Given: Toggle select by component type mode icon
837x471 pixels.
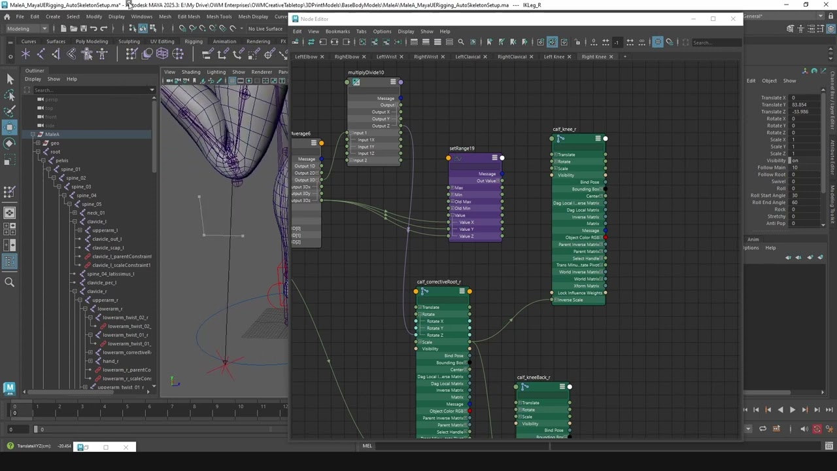Looking at the screenshot, I should [153, 29].
